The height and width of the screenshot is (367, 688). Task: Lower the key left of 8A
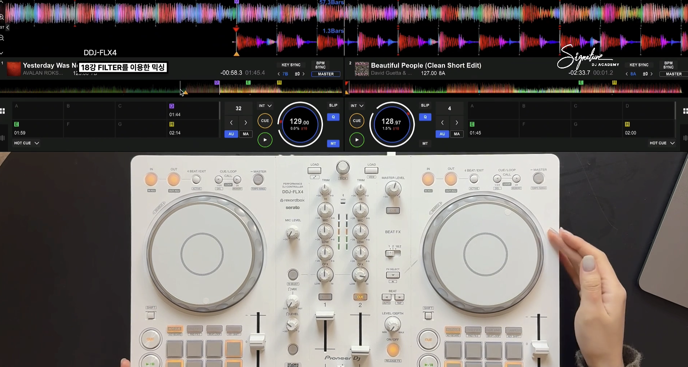click(x=627, y=74)
